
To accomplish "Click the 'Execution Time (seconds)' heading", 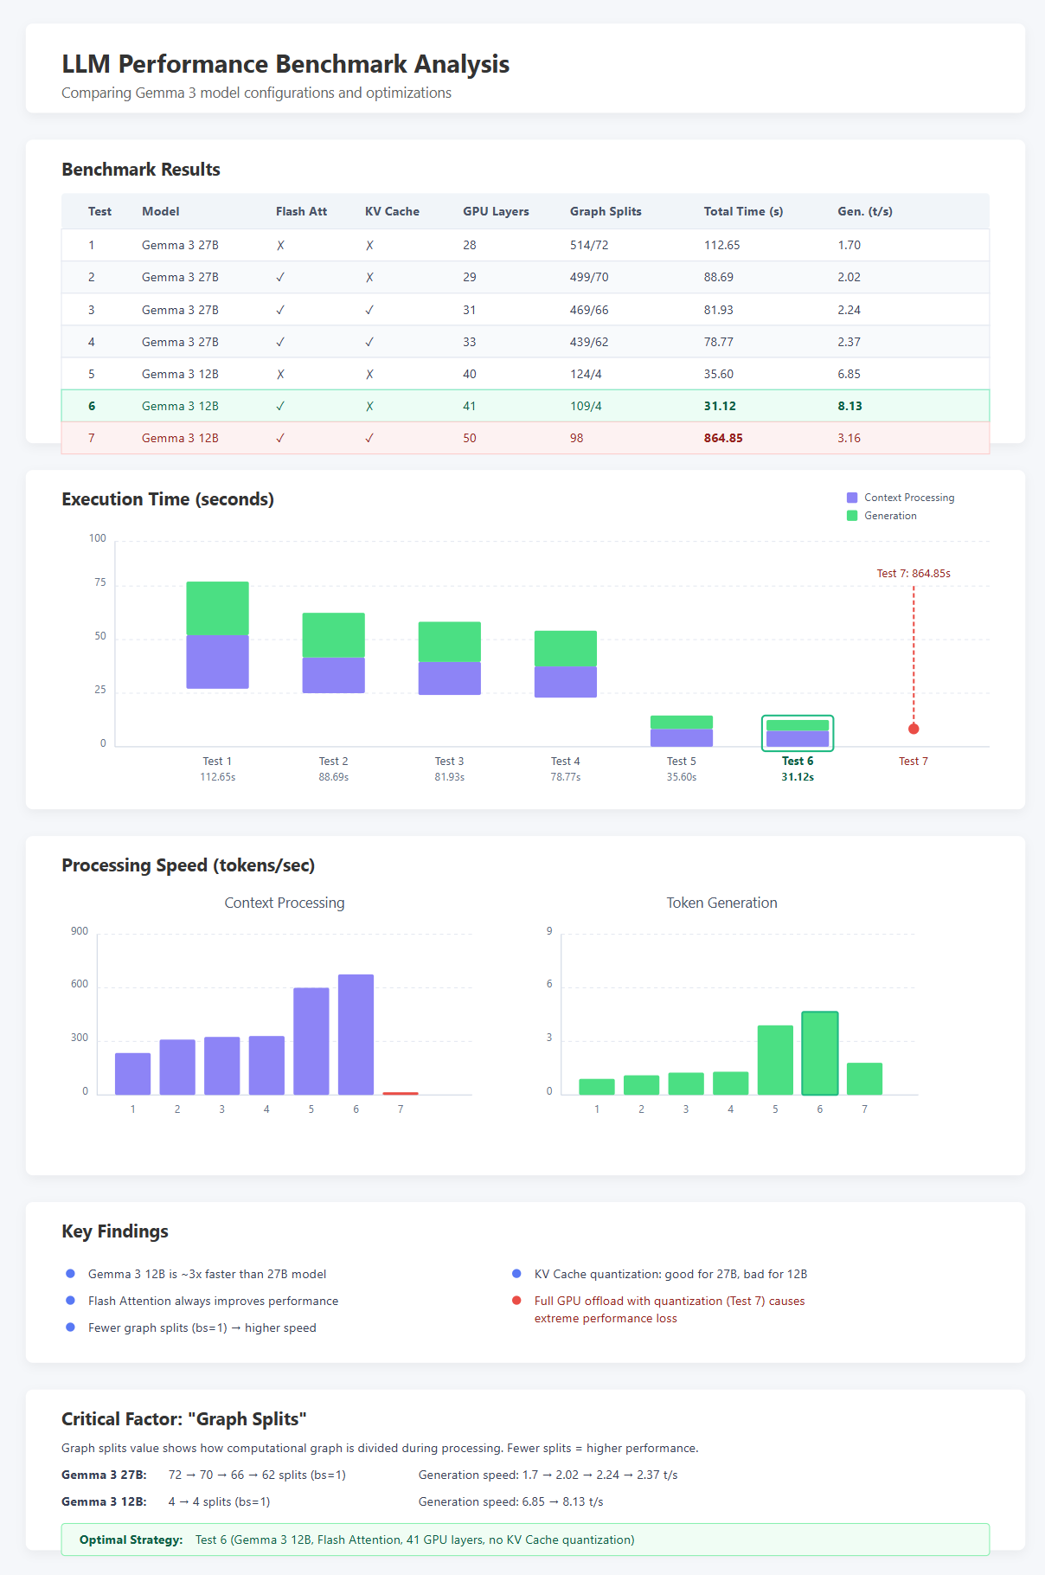I will coord(168,499).
